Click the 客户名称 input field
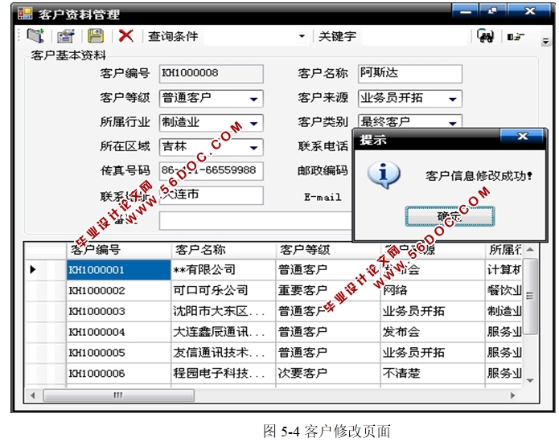This screenshot has height=446, width=559. 409,73
